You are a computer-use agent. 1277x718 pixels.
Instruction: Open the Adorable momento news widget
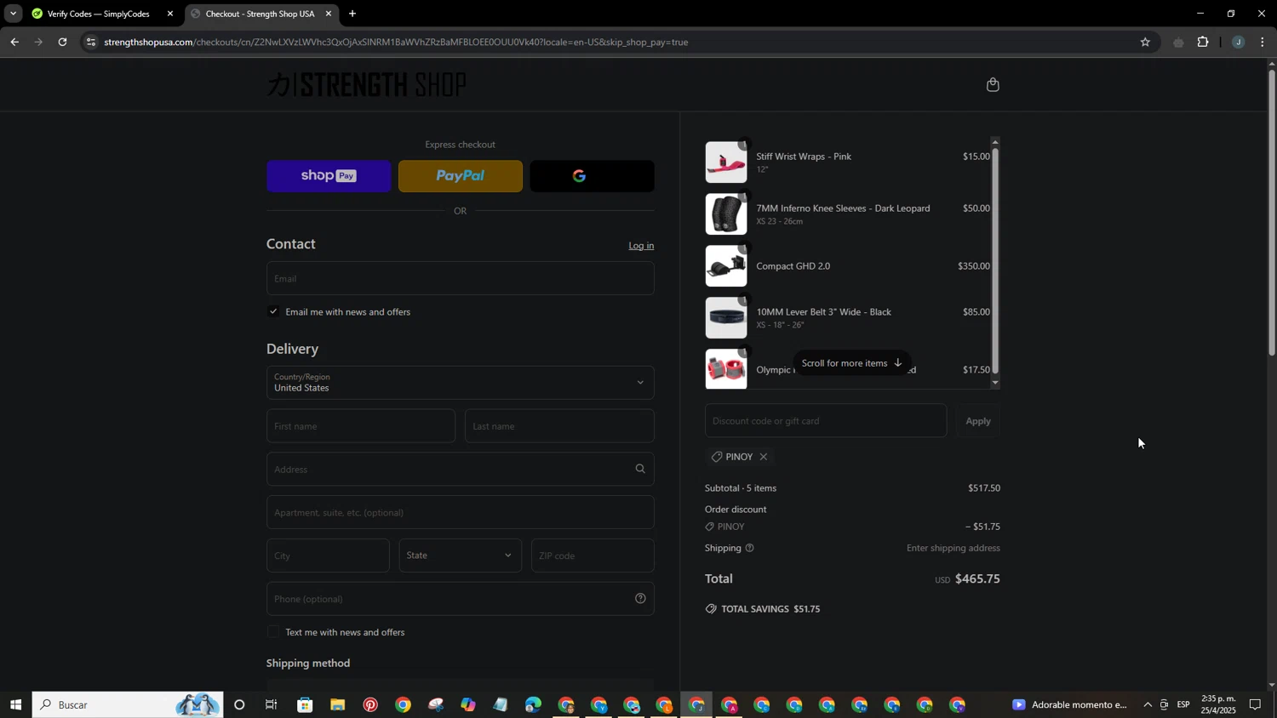pyautogui.click(x=1070, y=704)
